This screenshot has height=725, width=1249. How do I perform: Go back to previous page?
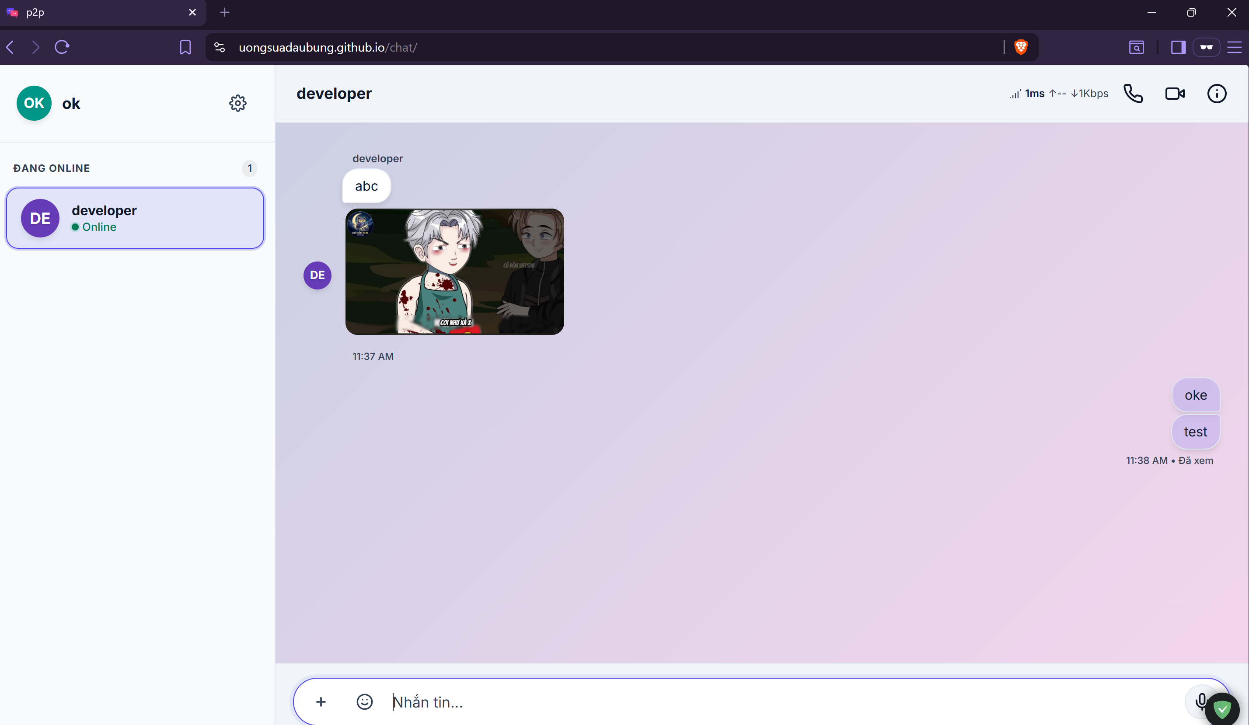[10, 47]
